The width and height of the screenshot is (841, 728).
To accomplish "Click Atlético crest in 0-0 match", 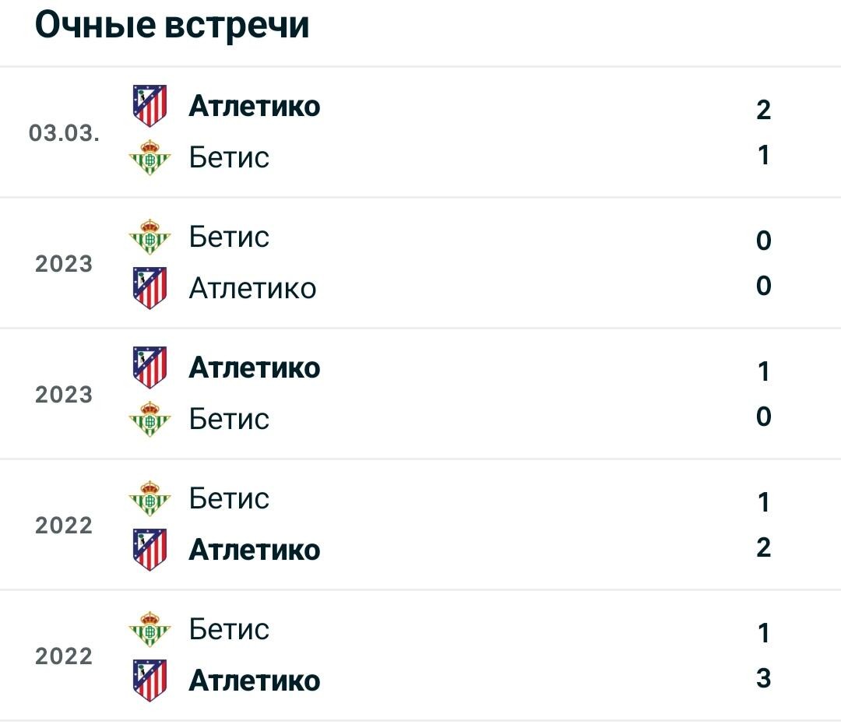I will [150, 288].
